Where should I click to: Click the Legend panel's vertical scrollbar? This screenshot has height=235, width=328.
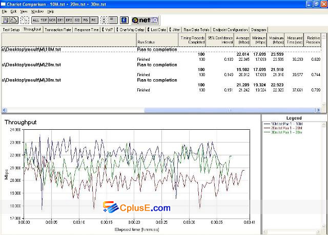pos(323,175)
